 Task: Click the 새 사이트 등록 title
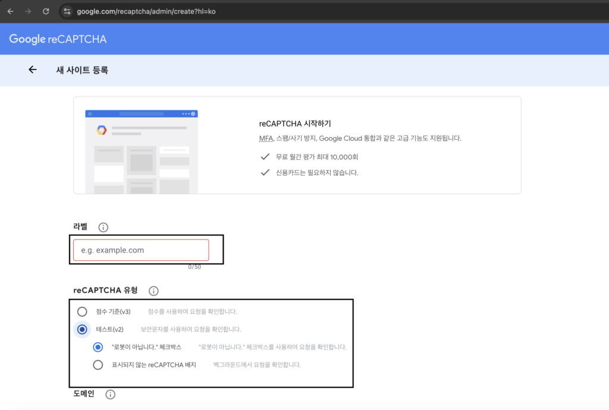coord(82,70)
